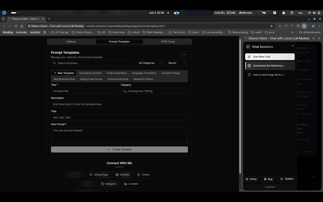Click the Fedora logo in top bar
This screenshot has height=202, width=323.
[4, 13]
